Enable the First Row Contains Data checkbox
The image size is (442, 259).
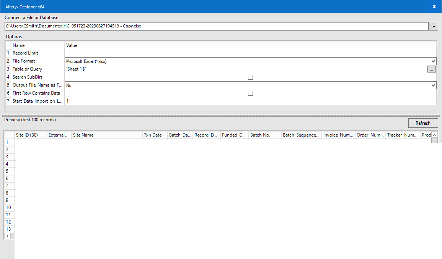coord(250,93)
